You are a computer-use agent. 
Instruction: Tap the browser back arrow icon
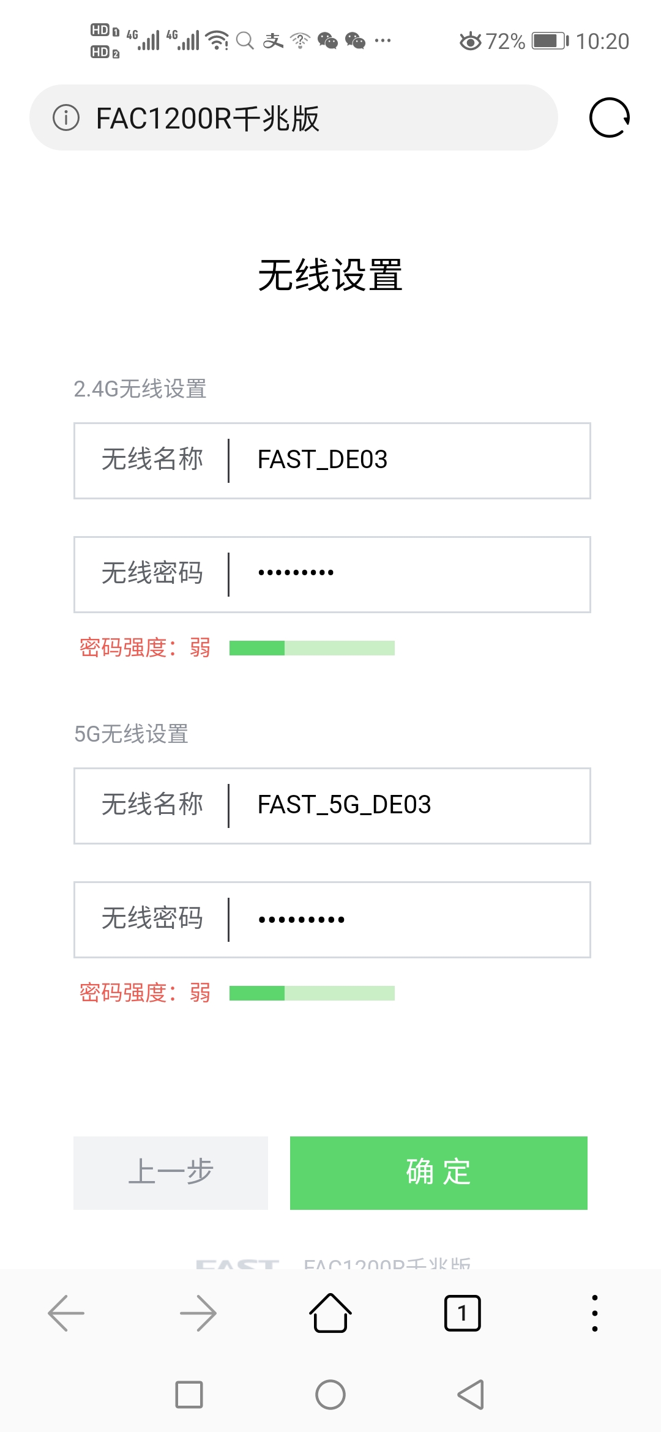[66, 1312]
